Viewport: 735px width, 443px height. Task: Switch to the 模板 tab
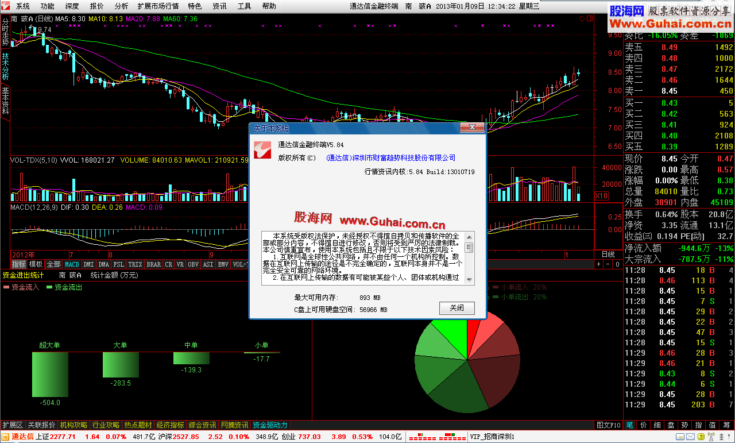coord(36,264)
